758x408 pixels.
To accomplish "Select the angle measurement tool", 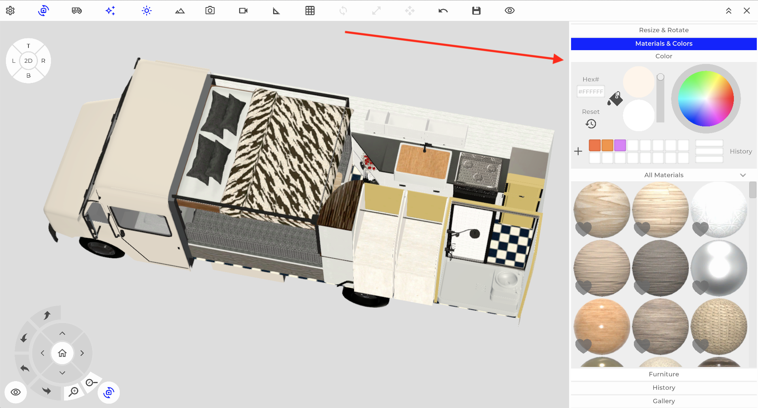I will click(x=276, y=11).
